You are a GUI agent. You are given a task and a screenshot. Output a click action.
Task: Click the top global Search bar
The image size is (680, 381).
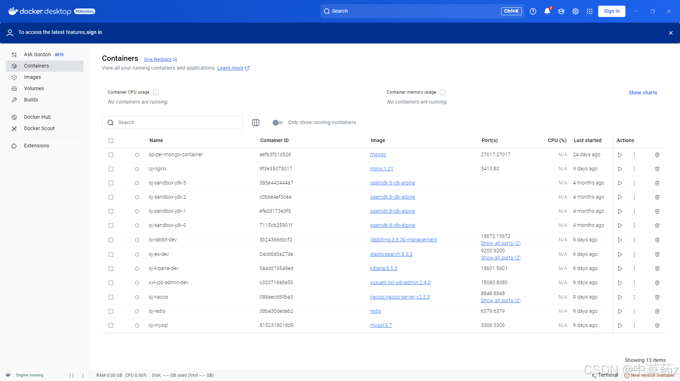coord(423,11)
